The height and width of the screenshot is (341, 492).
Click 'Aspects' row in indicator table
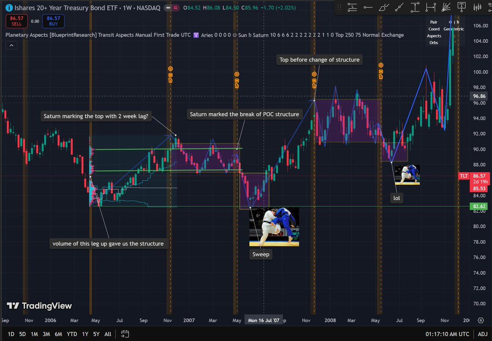(x=434, y=36)
